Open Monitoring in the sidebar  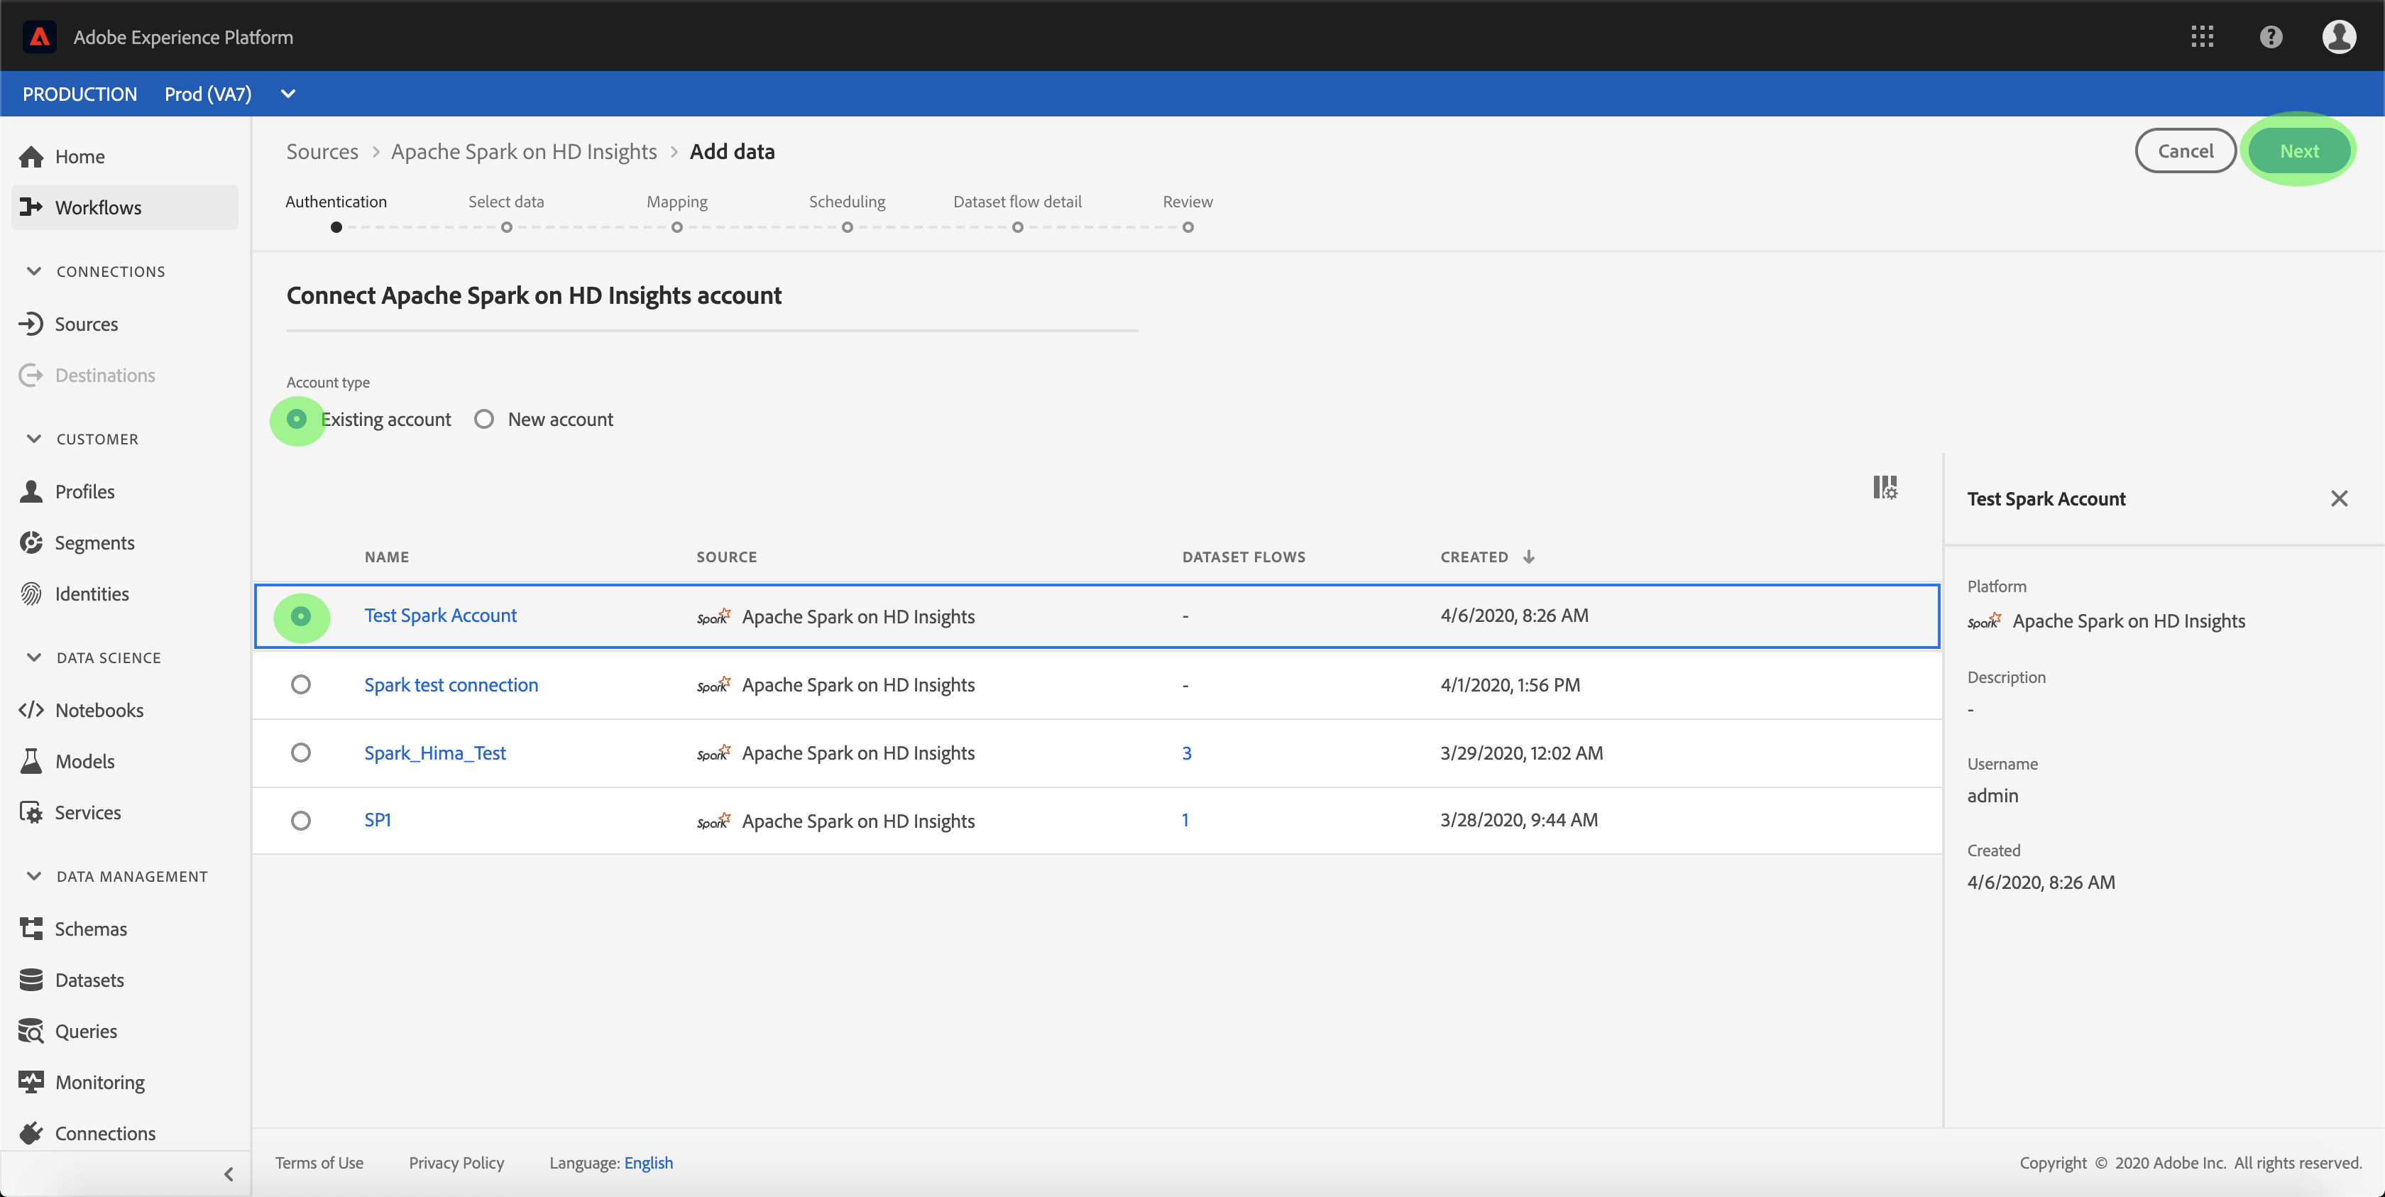point(99,1081)
